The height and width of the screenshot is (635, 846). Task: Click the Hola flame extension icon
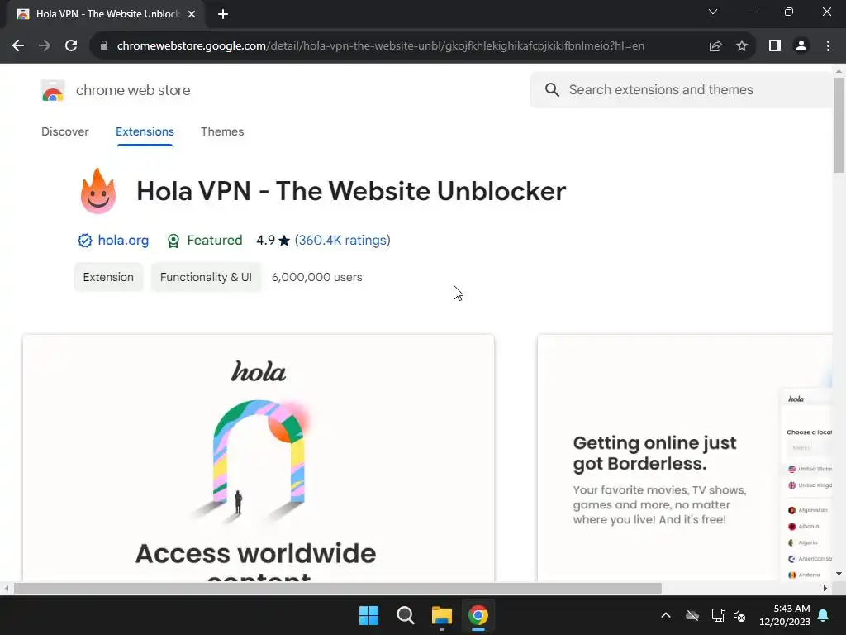(x=98, y=191)
